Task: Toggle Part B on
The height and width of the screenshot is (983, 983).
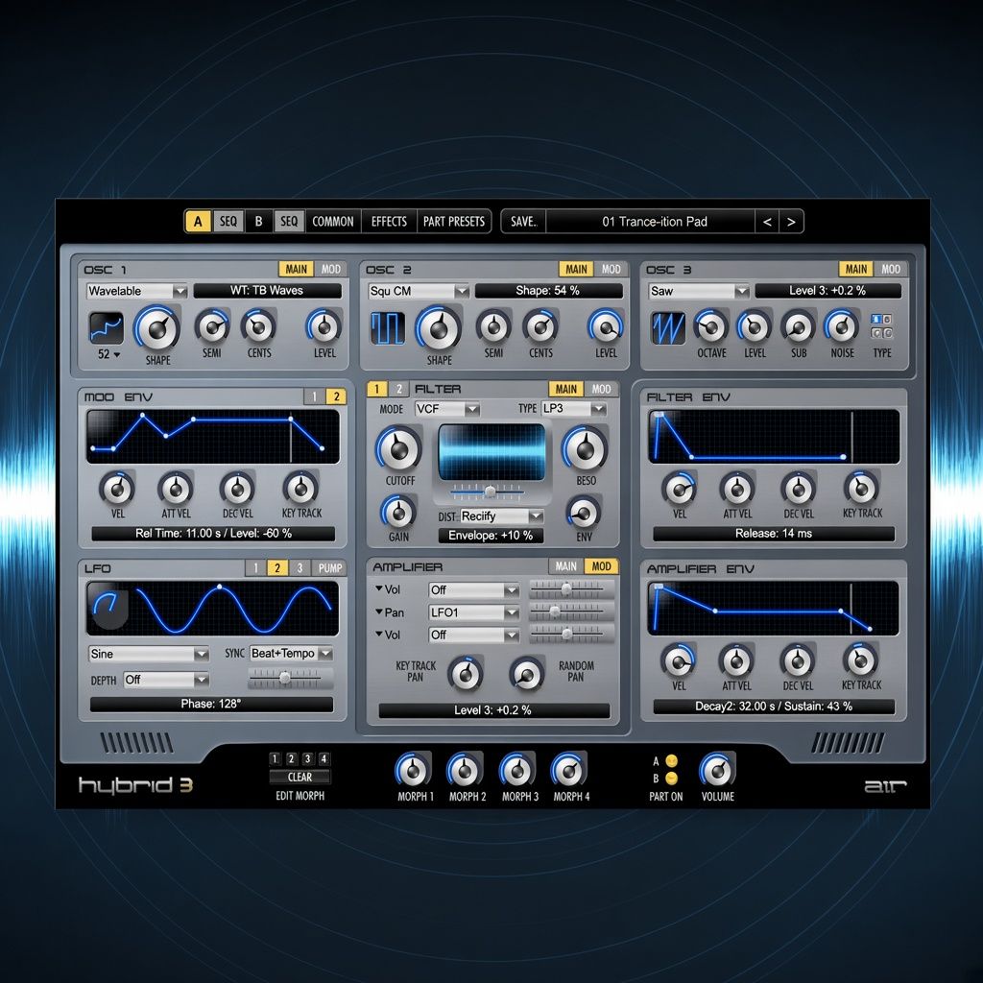Action: (671, 779)
